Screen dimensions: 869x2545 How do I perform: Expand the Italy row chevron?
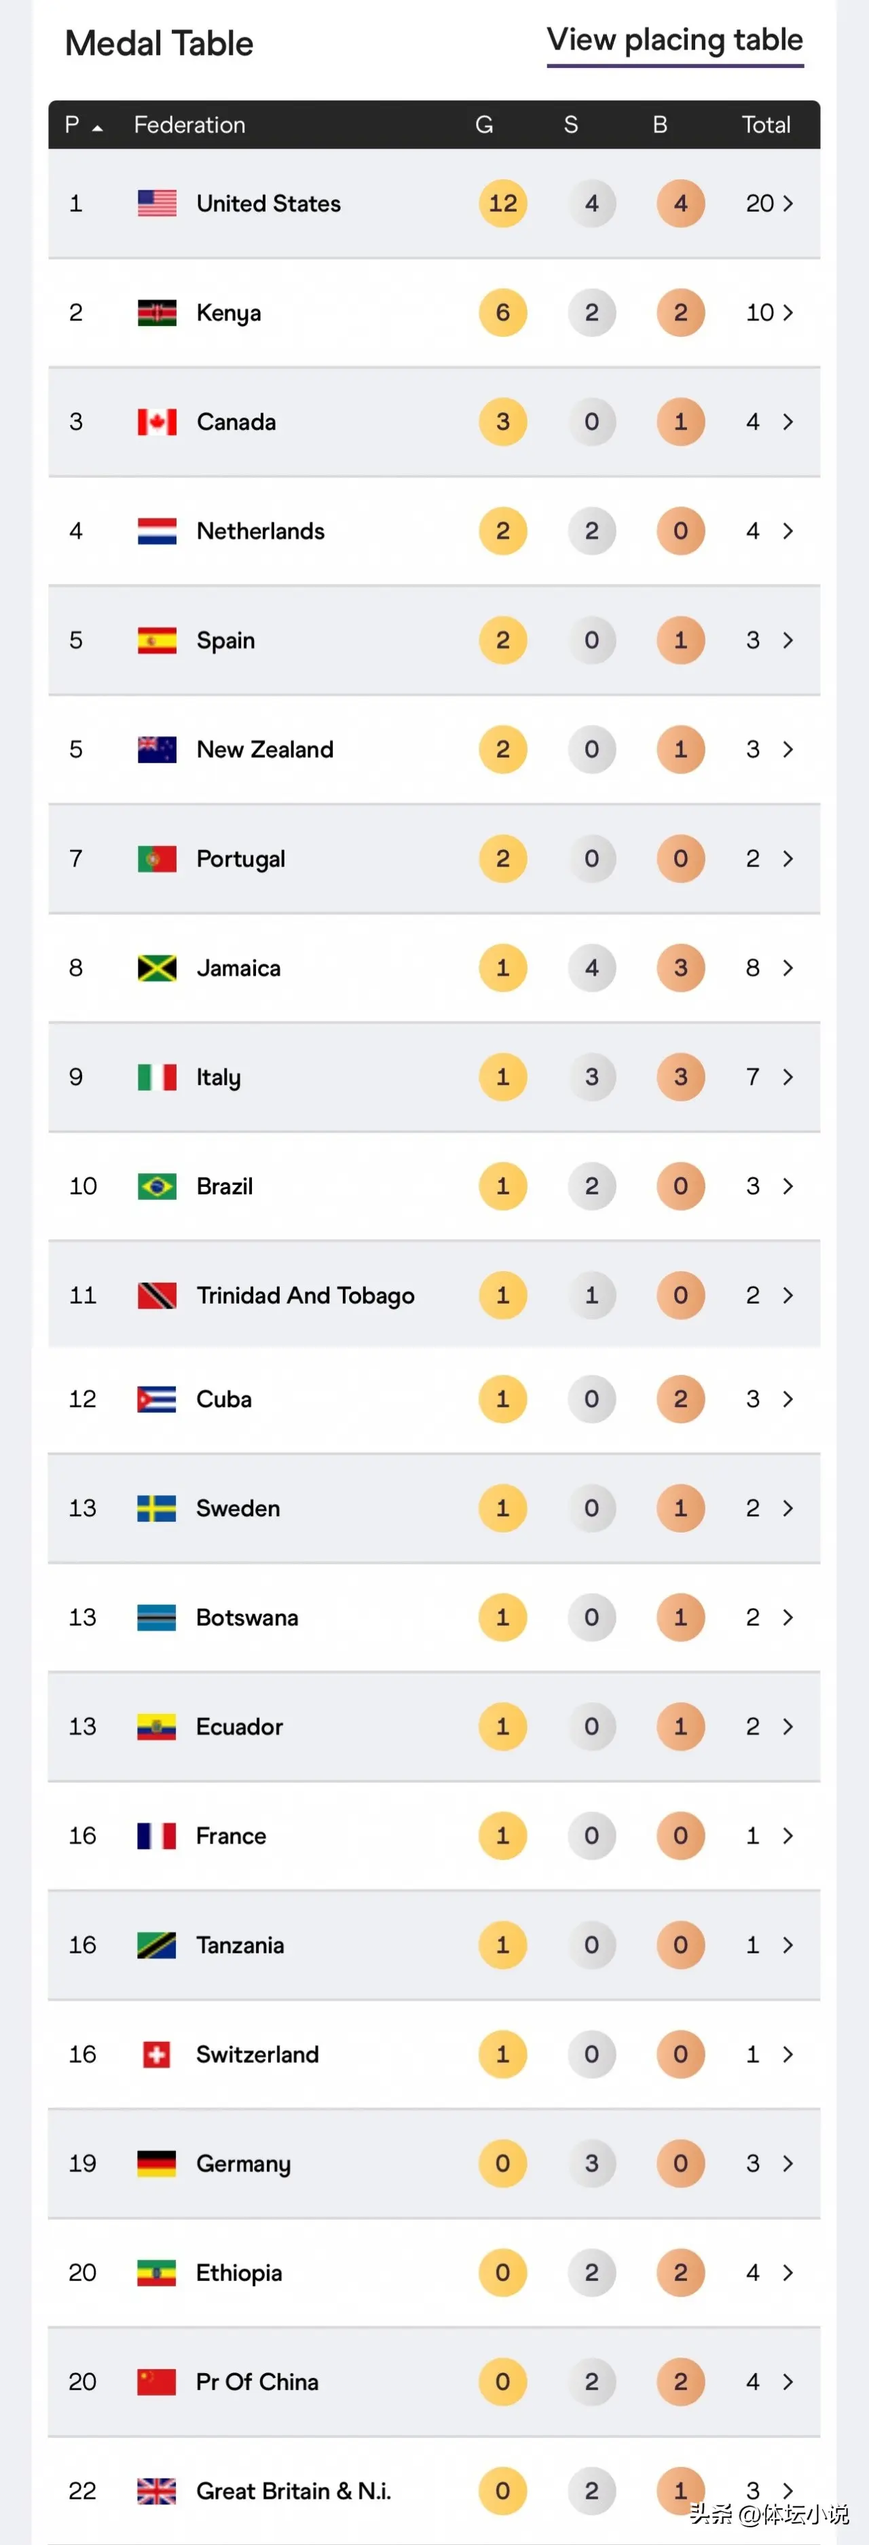pyautogui.click(x=788, y=1077)
